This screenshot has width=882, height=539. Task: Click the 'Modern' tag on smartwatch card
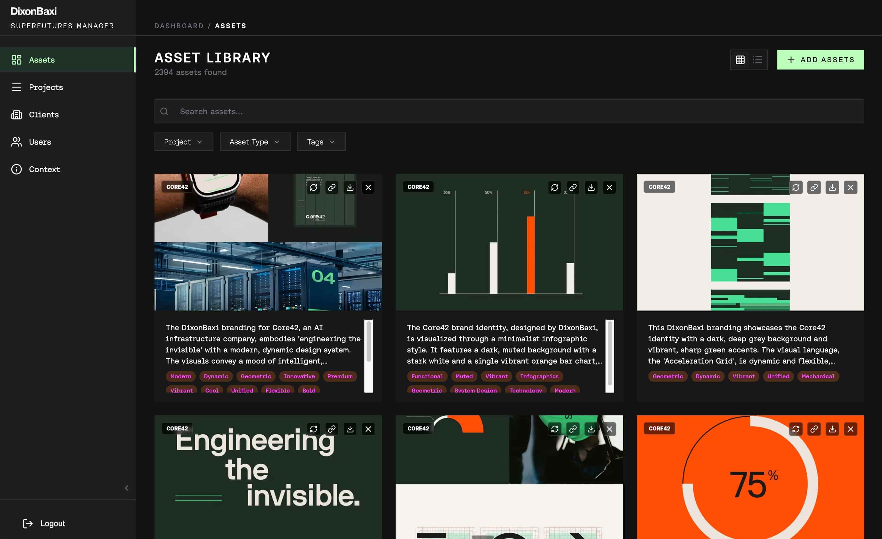click(x=181, y=376)
